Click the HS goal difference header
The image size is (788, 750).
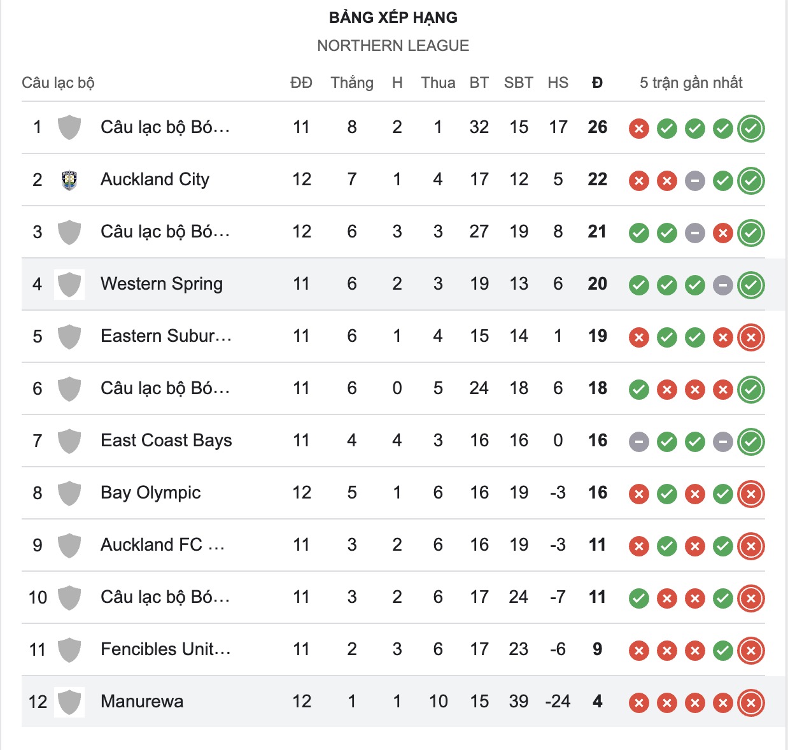coord(558,83)
